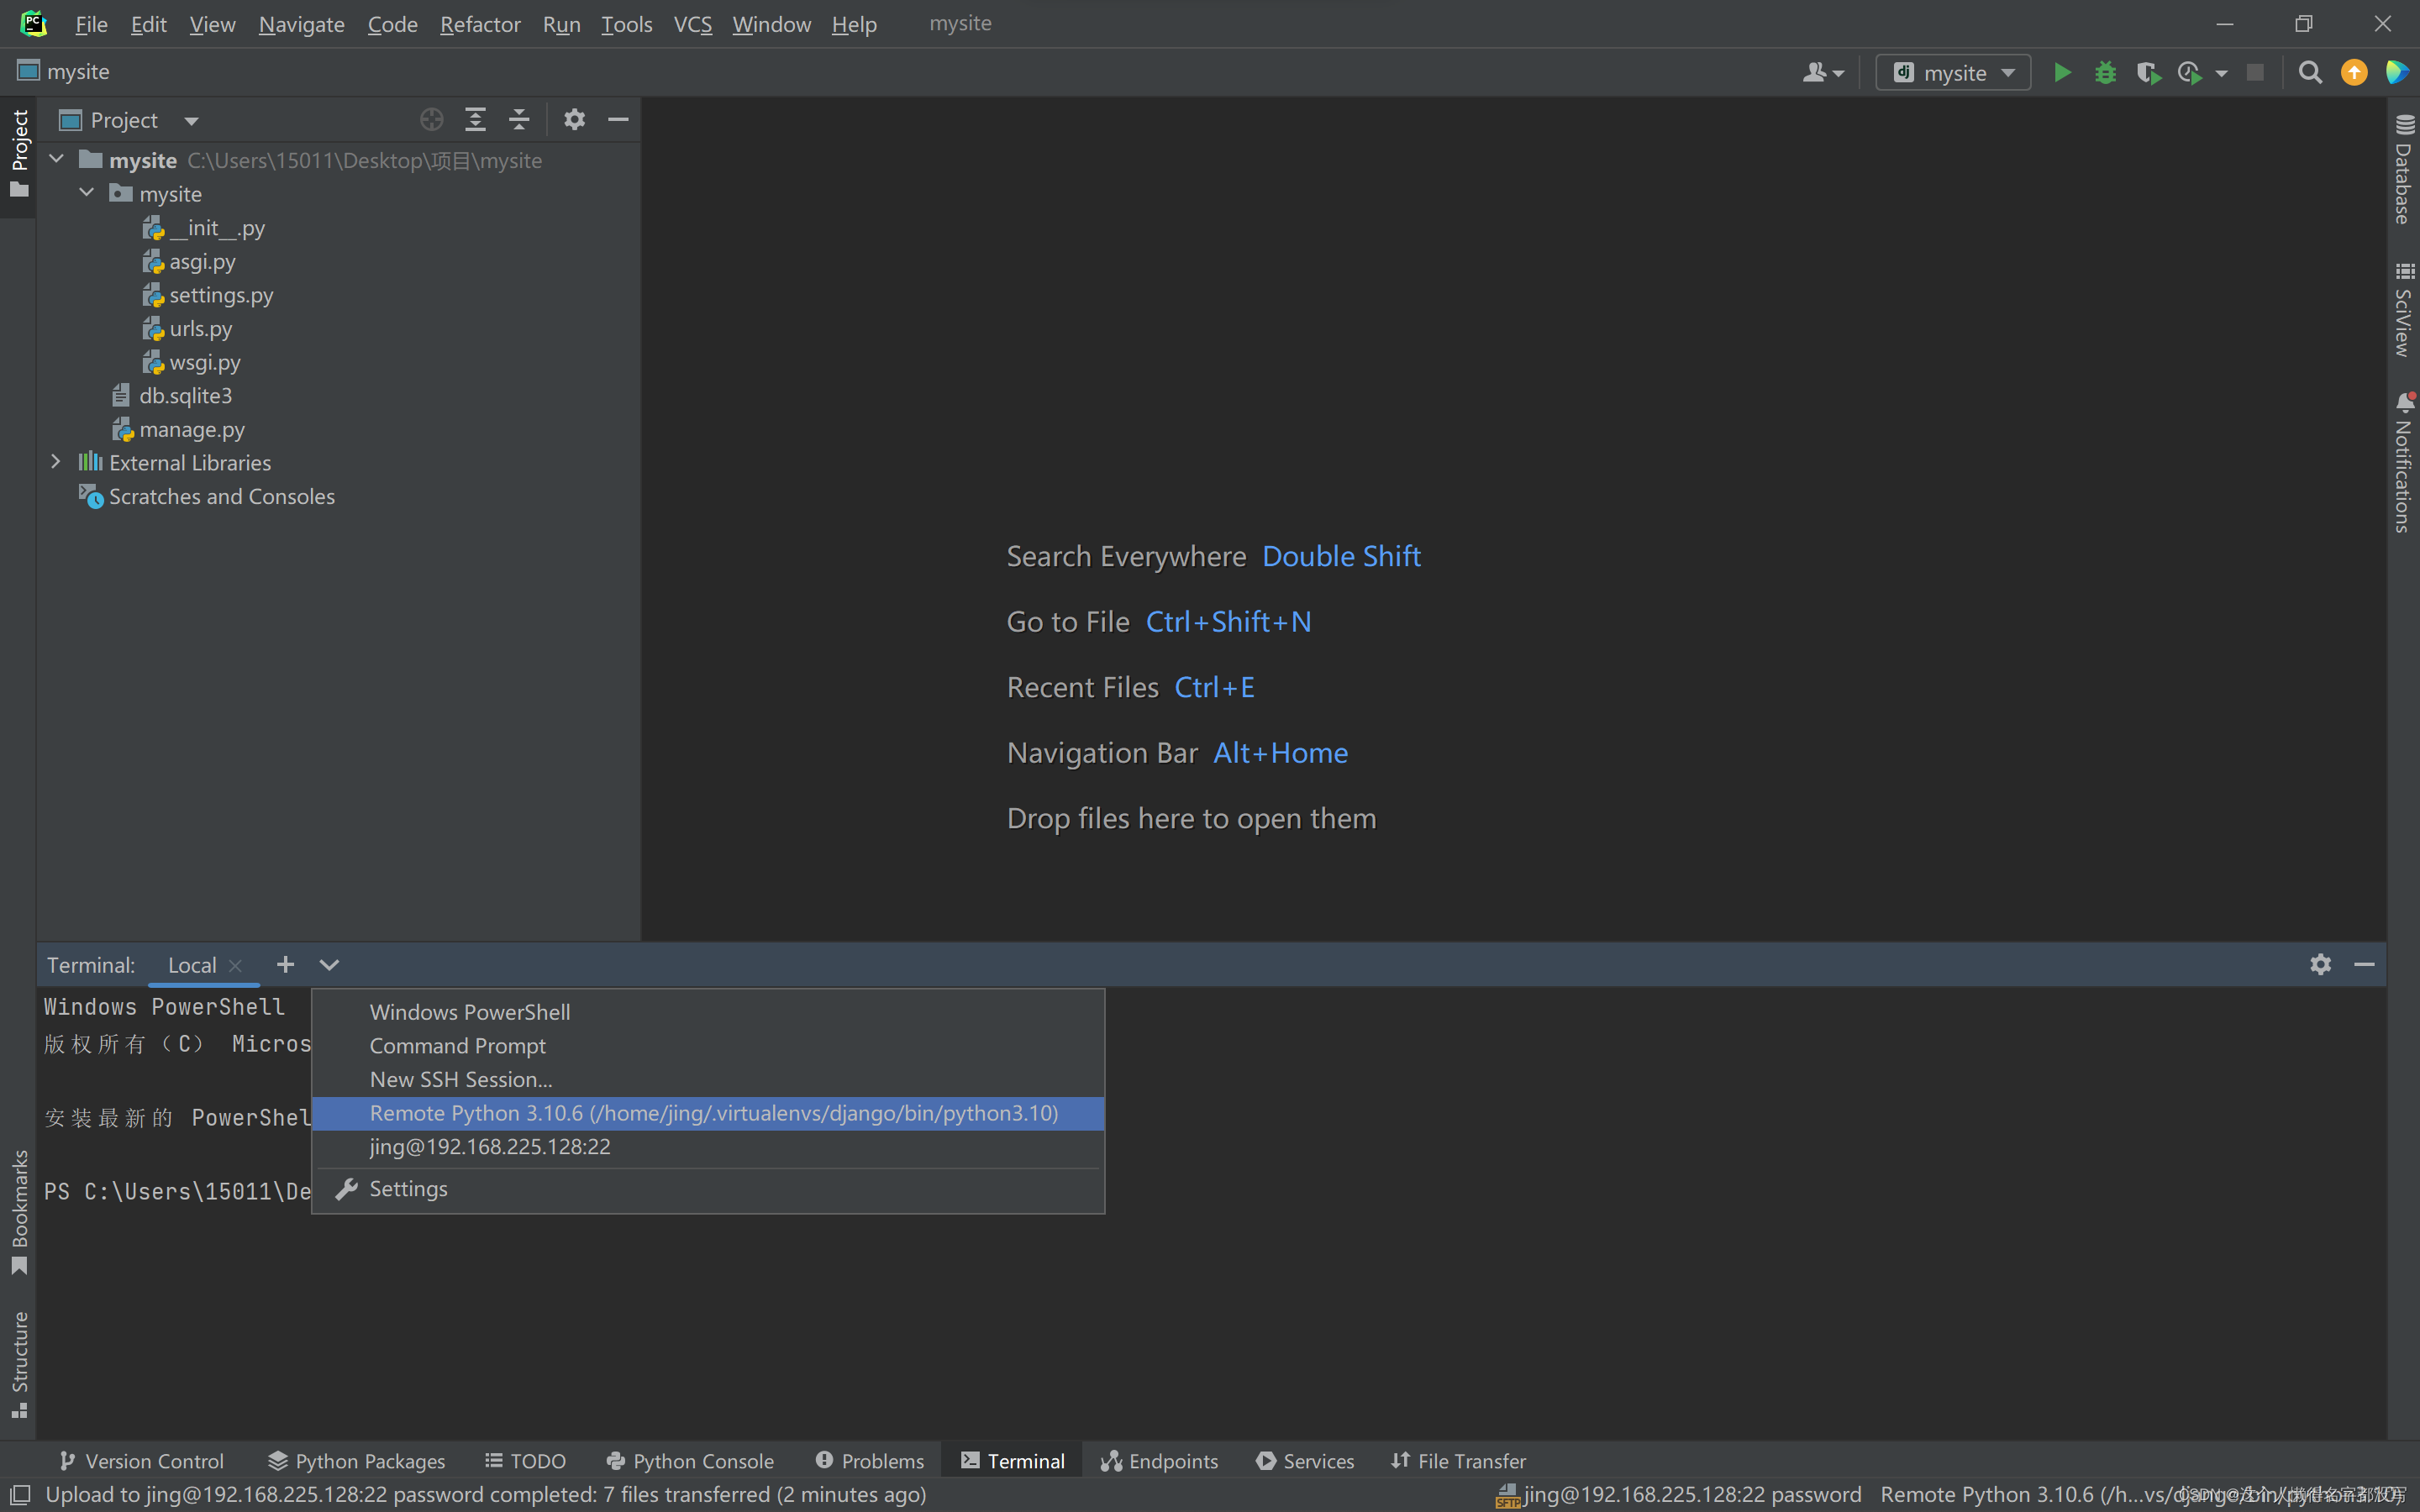The image size is (2420, 1512).
Task: Open the VCS menu
Action: pyautogui.click(x=692, y=24)
